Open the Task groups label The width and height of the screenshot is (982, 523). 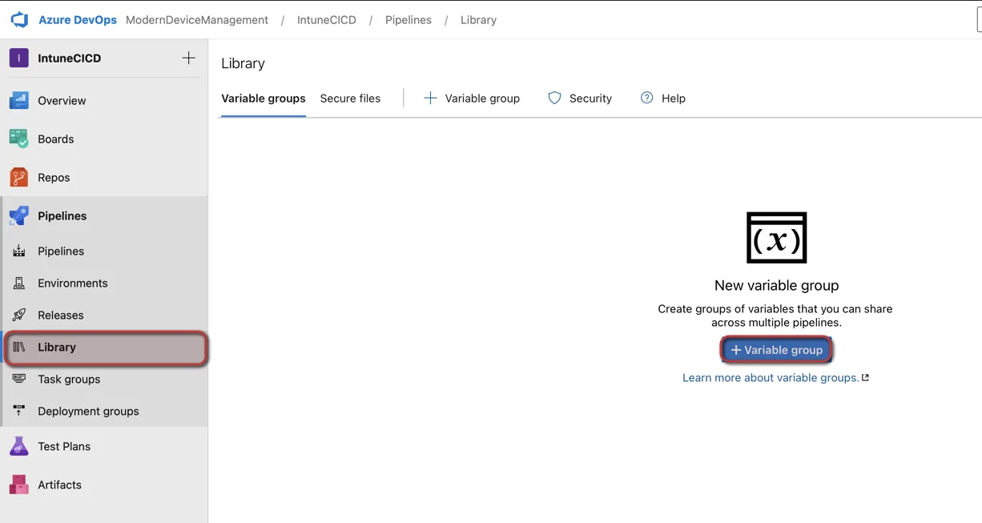click(x=69, y=380)
